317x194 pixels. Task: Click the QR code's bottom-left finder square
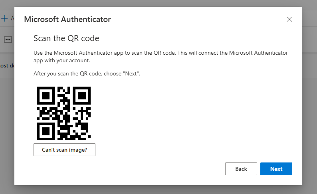point(46,131)
